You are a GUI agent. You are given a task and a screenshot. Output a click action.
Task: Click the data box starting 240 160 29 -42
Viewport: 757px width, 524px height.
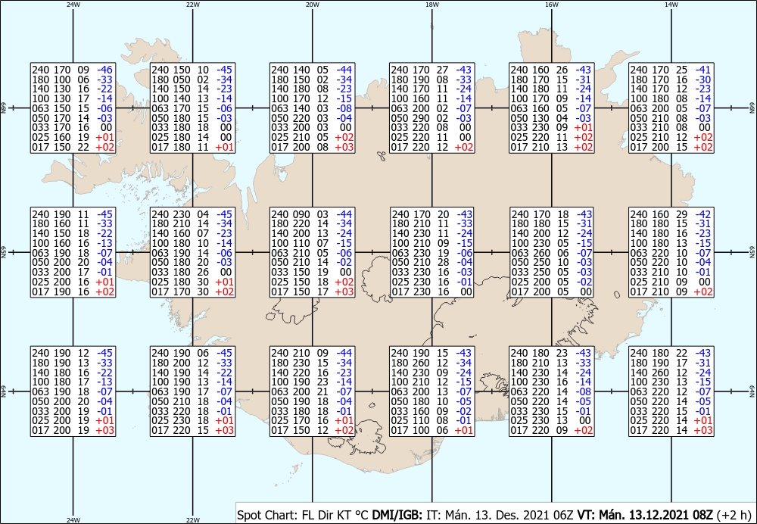pyautogui.click(x=671, y=253)
